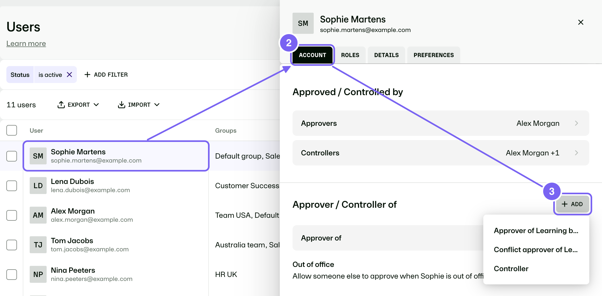Close the Sophie Martens side panel
Image resolution: width=602 pixels, height=296 pixels.
point(581,22)
